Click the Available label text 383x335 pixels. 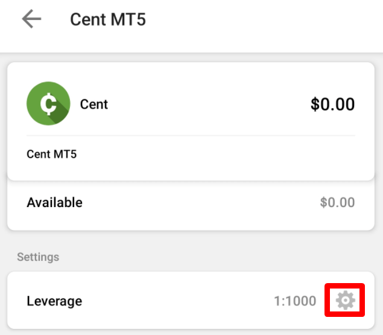pos(54,203)
